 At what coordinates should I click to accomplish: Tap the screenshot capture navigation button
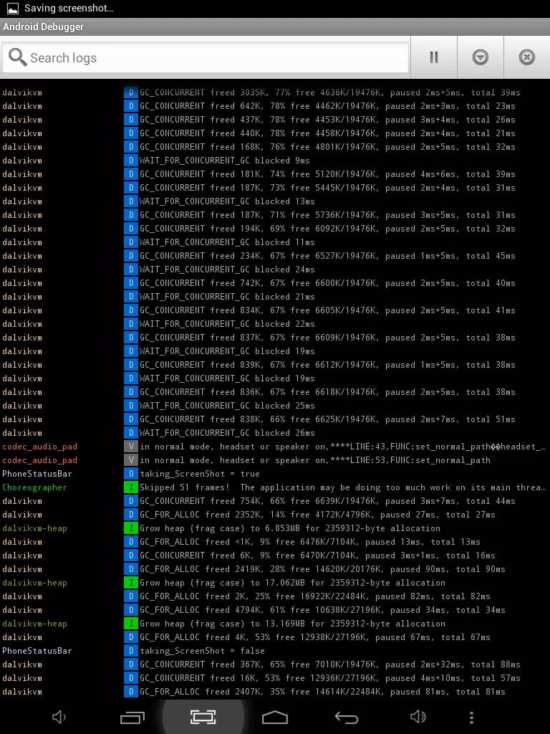pyautogui.click(x=203, y=717)
